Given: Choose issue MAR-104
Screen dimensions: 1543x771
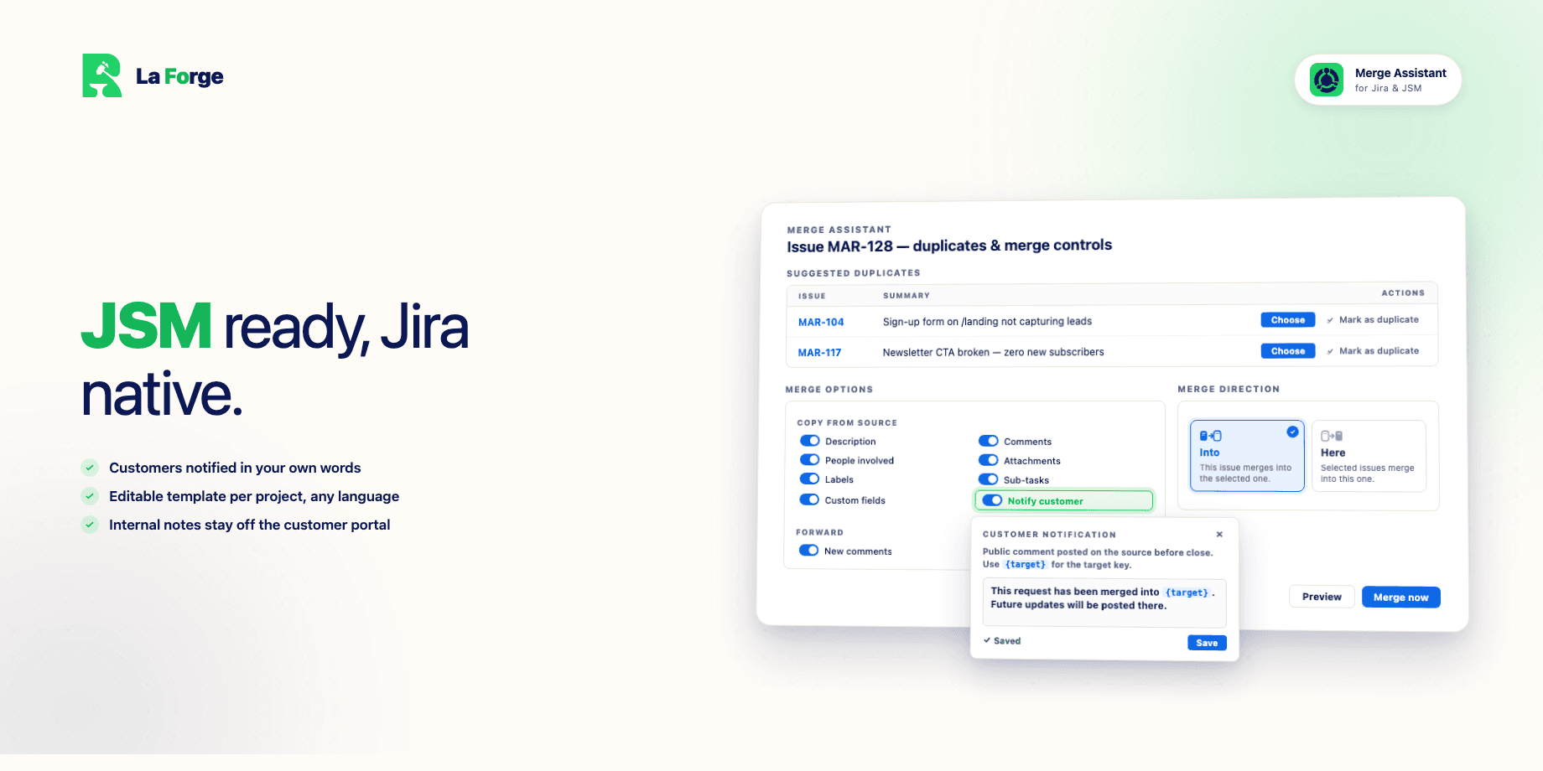Looking at the screenshot, I should (x=1287, y=320).
